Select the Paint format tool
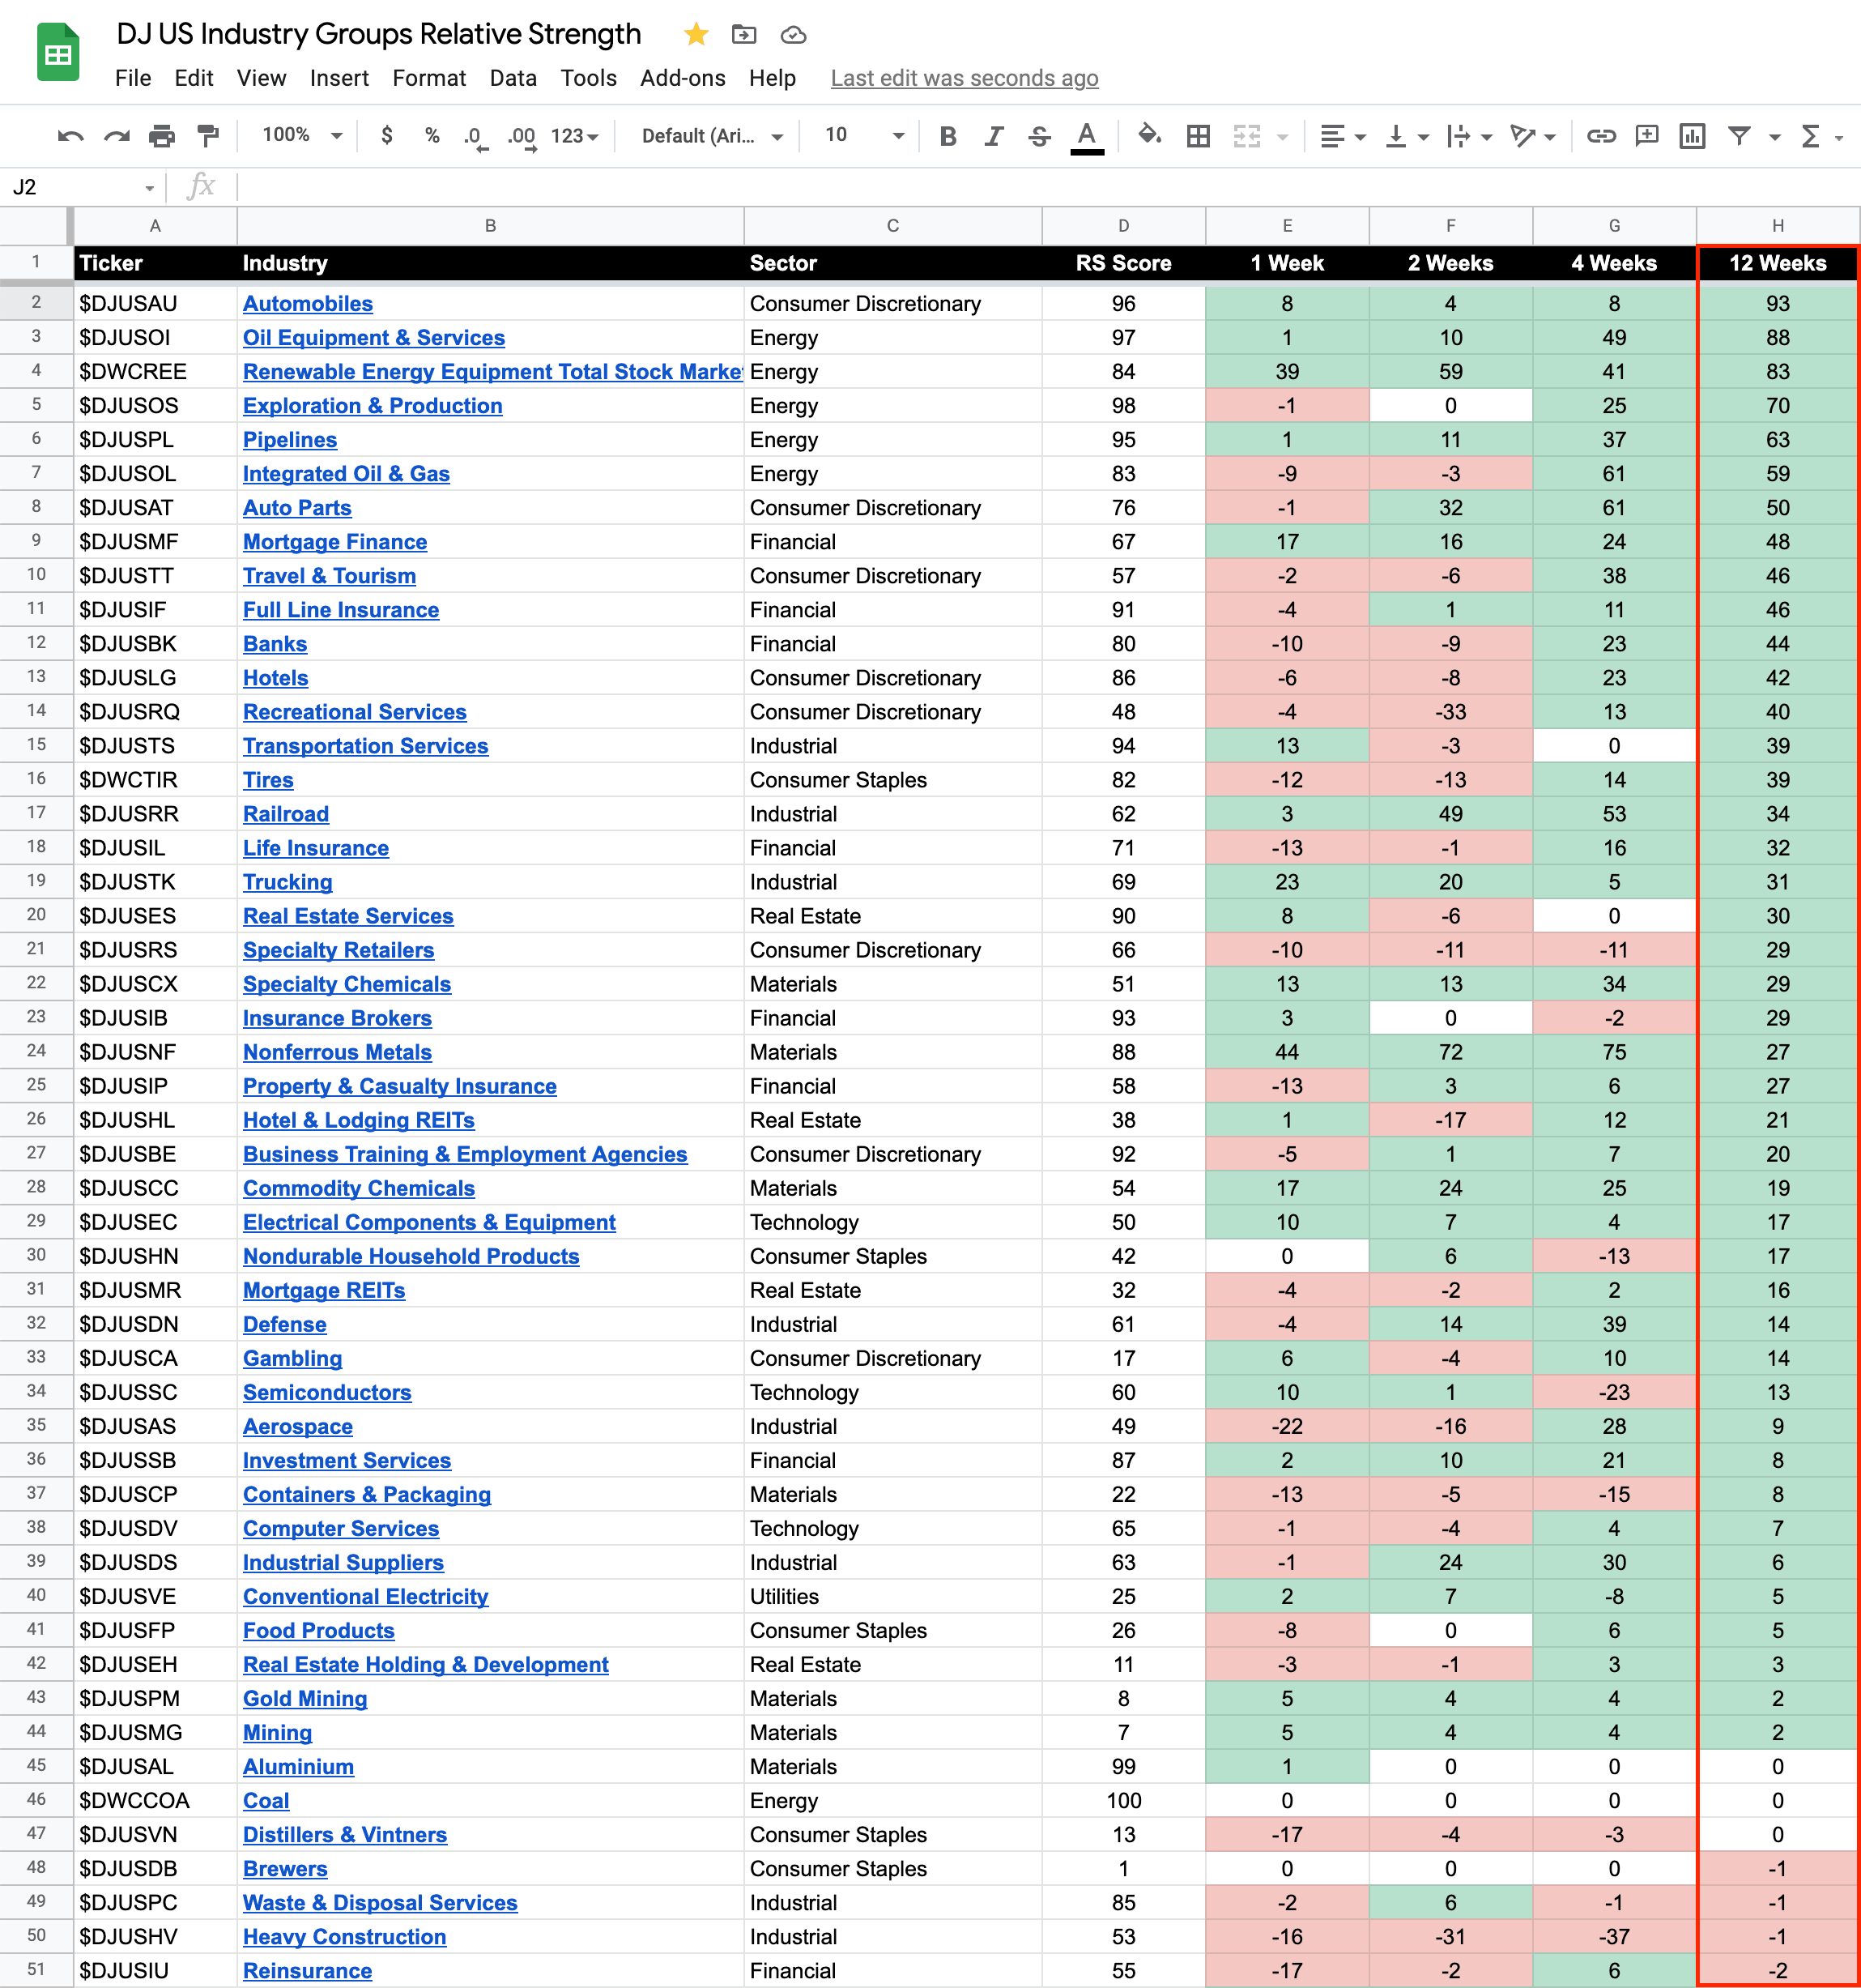 208,136
